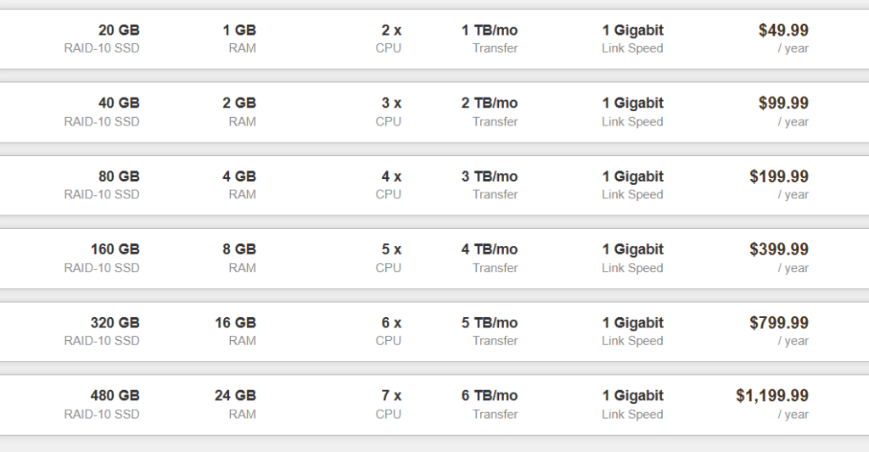Click the 6 TB/mo Transfer label
This screenshot has width=869, height=452.
(490, 404)
